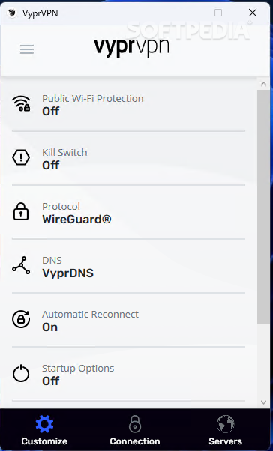Toggle Public Wi-Fi Protection Off value
Viewport: 273px width, 451px height.
[x=51, y=111]
